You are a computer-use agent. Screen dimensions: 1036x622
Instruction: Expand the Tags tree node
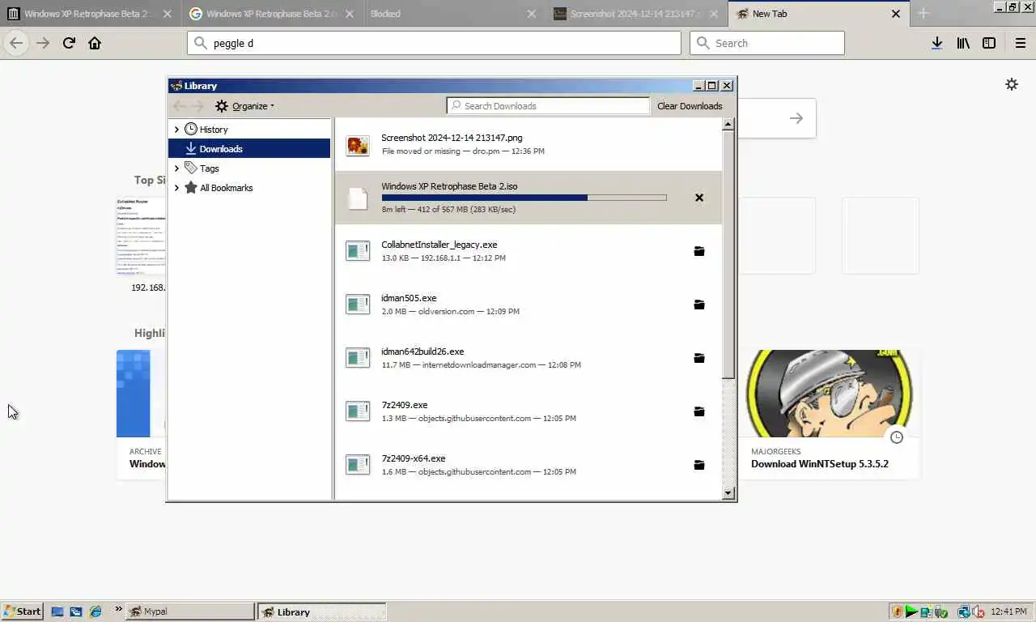click(x=176, y=168)
